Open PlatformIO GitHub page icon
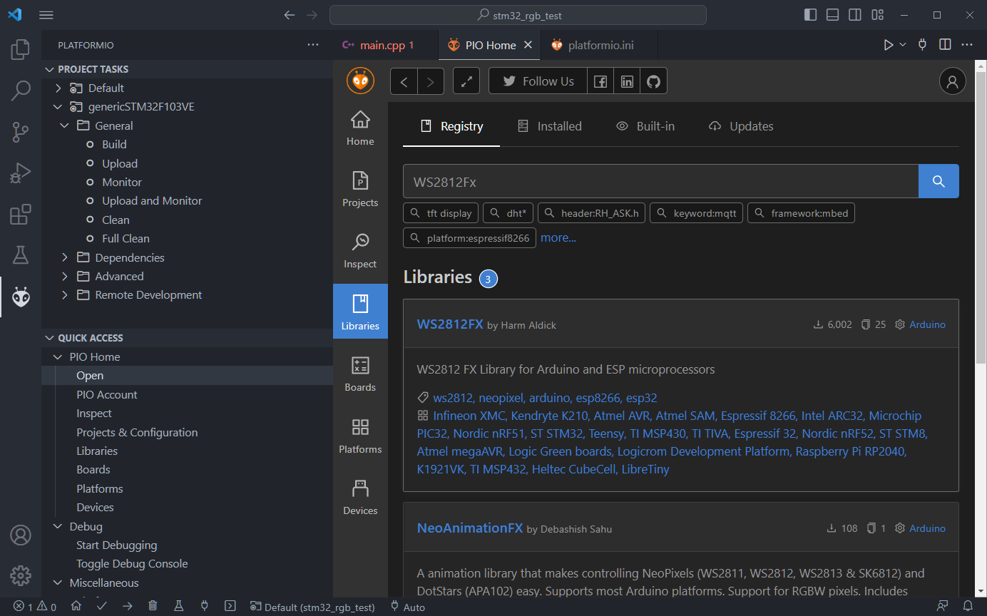 (653, 81)
